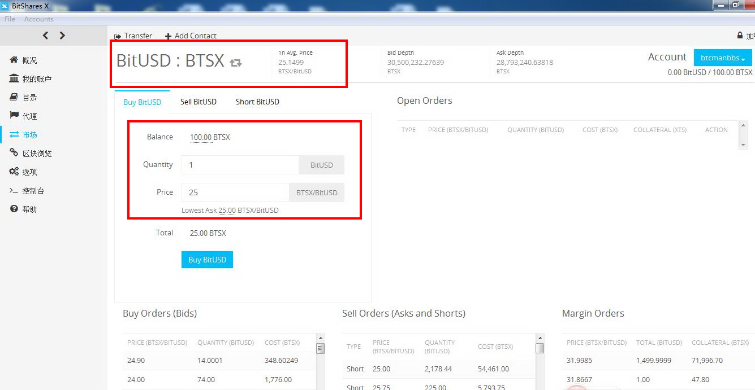Select the 54,461.00 cost in Sell Orders
The width and height of the screenshot is (755, 390).
pos(493,369)
